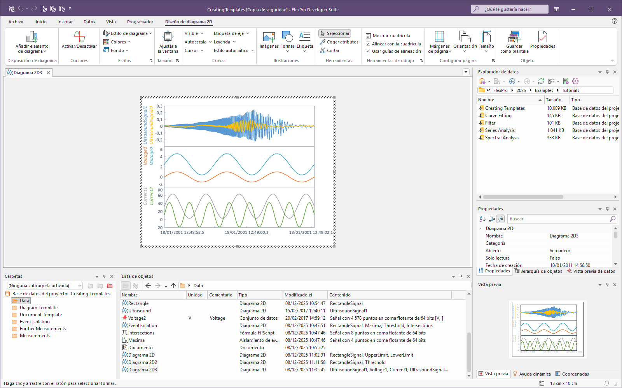This screenshot has height=388, width=622.
Task: Expand the Estilo de diagrama dropdown
Action: (129, 33)
